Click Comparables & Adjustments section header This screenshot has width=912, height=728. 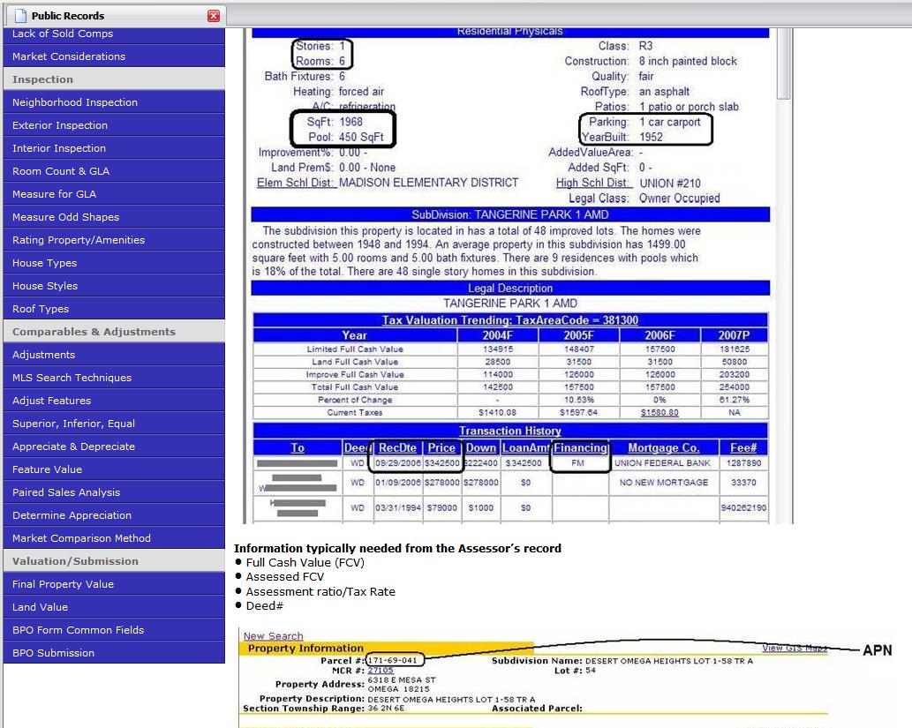coord(114,332)
